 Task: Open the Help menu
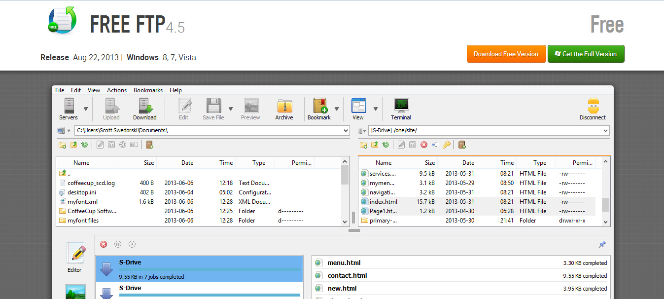175,90
